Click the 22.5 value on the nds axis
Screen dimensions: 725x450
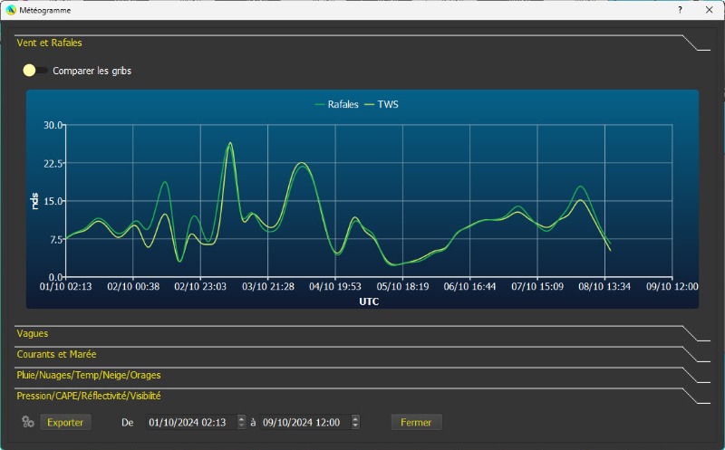pyautogui.click(x=54, y=164)
